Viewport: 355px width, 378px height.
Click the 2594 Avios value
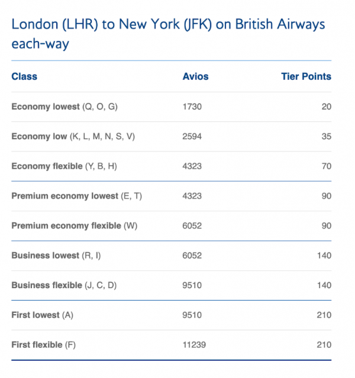192,137
